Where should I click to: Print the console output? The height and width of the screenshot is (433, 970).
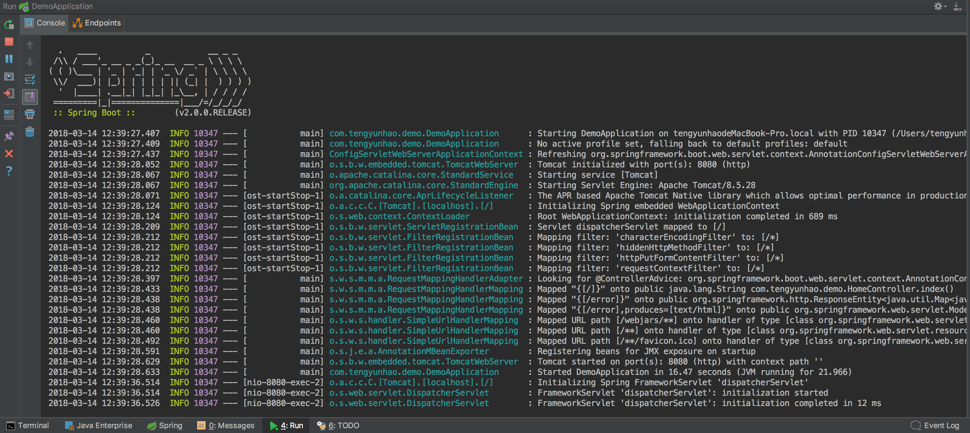point(29,114)
